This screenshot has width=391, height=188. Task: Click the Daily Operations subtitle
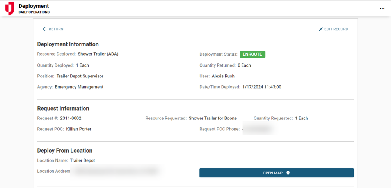pos(34,12)
